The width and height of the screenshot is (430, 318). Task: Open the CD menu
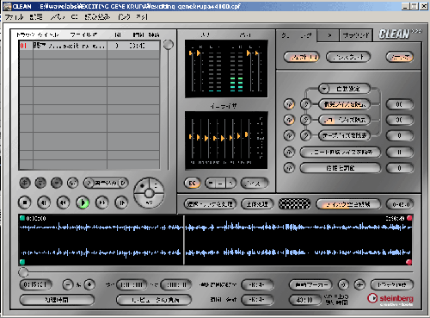tap(74, 17)
